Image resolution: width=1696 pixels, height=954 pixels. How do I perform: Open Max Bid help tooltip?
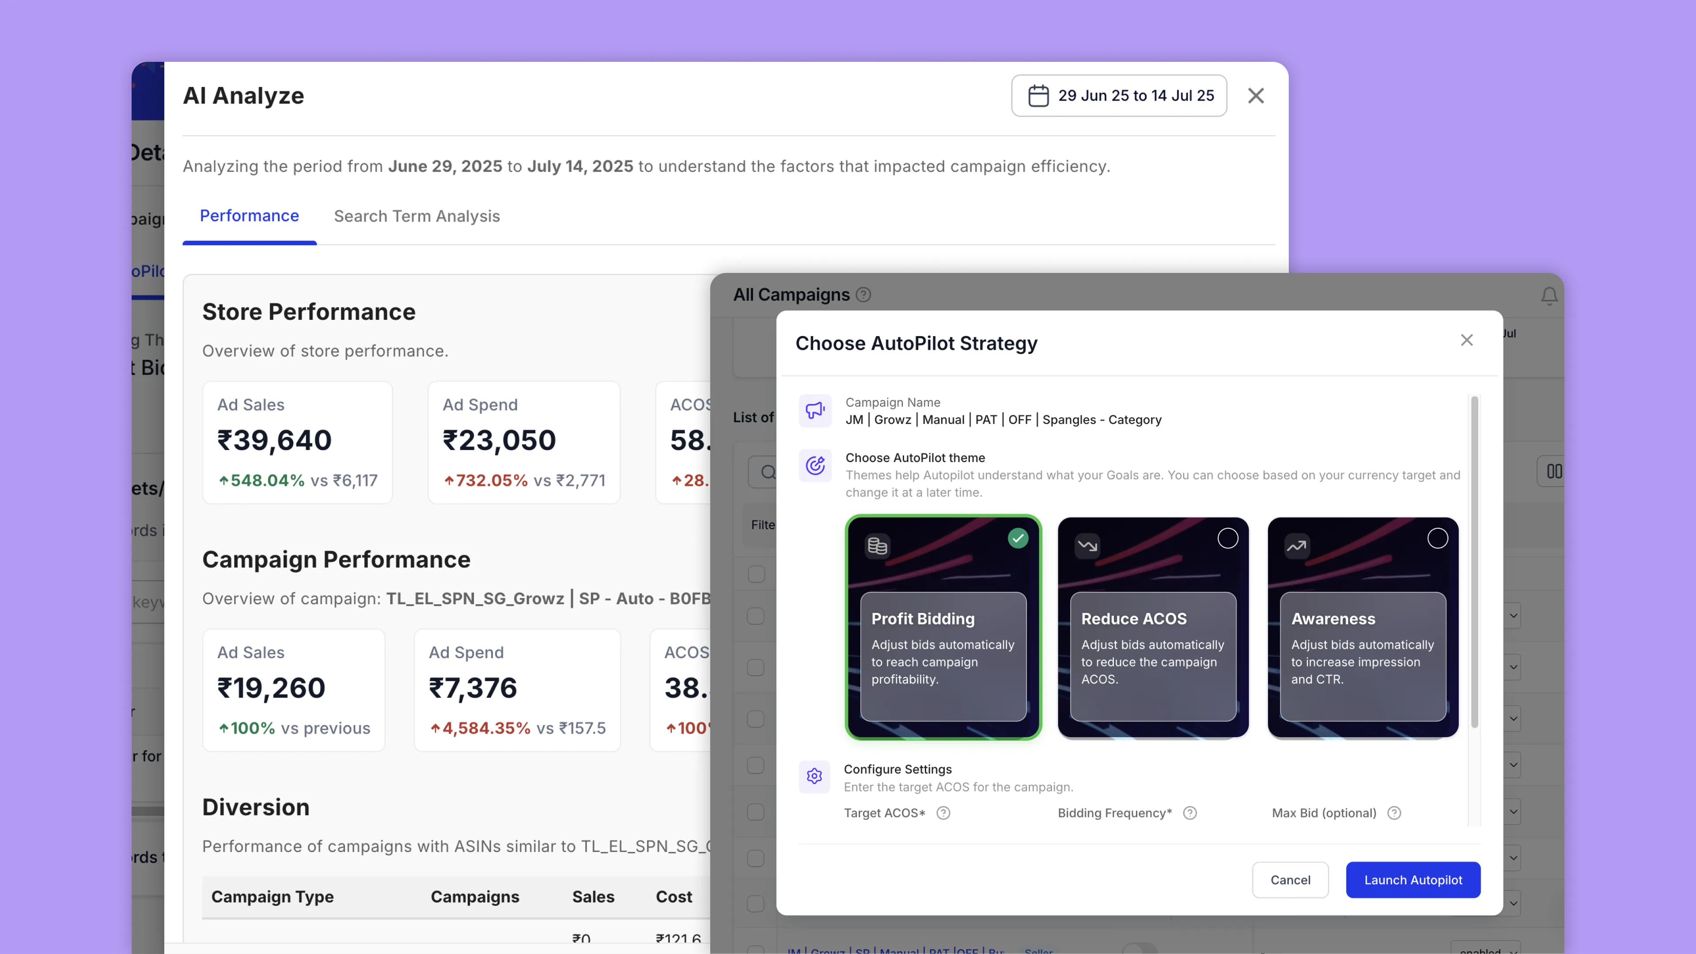pos(1394,813)
